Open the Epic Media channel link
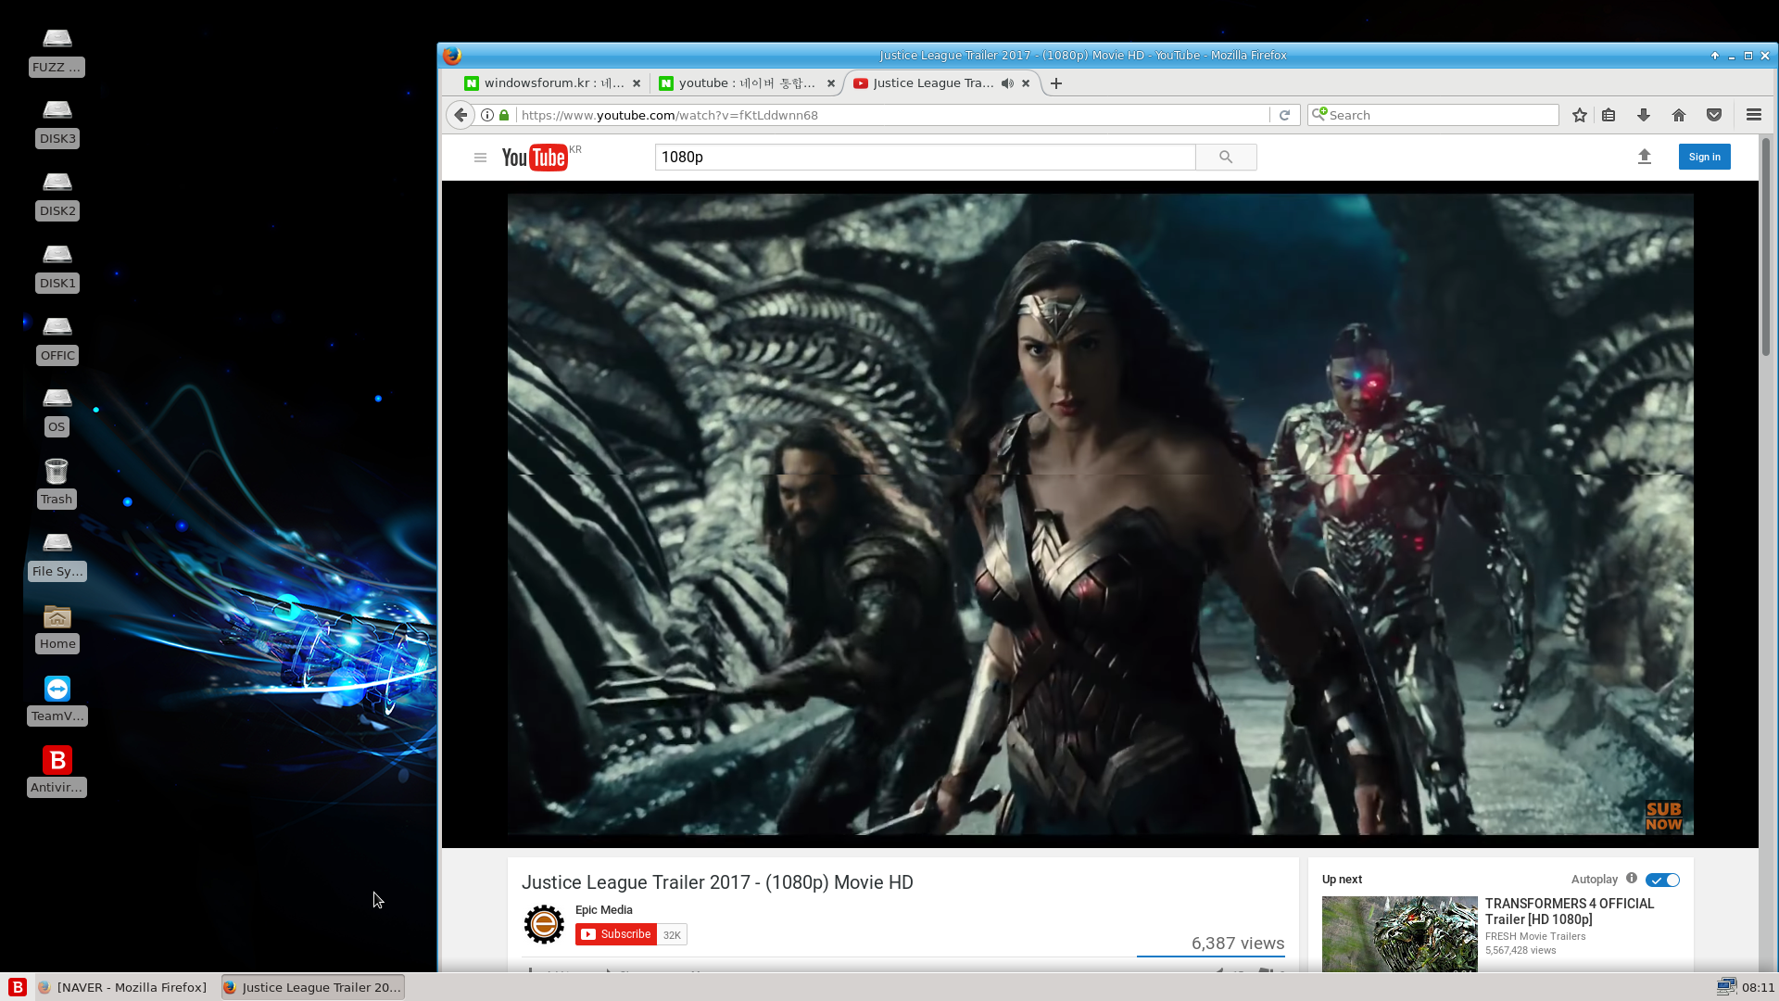 [x=603, y=910]
